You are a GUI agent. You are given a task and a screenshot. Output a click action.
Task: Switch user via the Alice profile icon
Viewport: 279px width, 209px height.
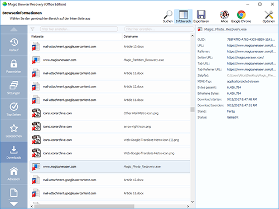[224, 17]
